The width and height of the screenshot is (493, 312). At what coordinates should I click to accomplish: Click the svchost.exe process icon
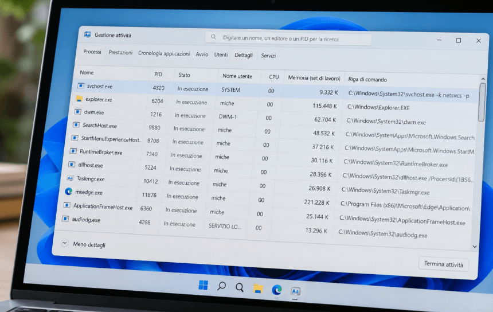pos(81,85)
